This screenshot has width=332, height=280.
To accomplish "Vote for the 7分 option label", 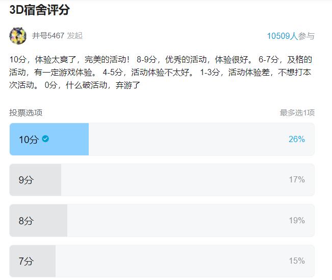I will click(x=26, y=261).
